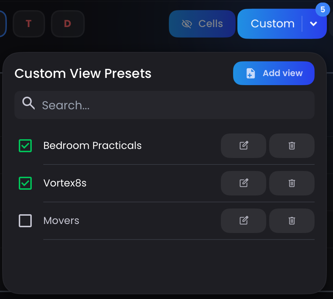The height and width of the screenshot is (299, 333).
Task: Click the T toolbar button
Action: point(29,24)
